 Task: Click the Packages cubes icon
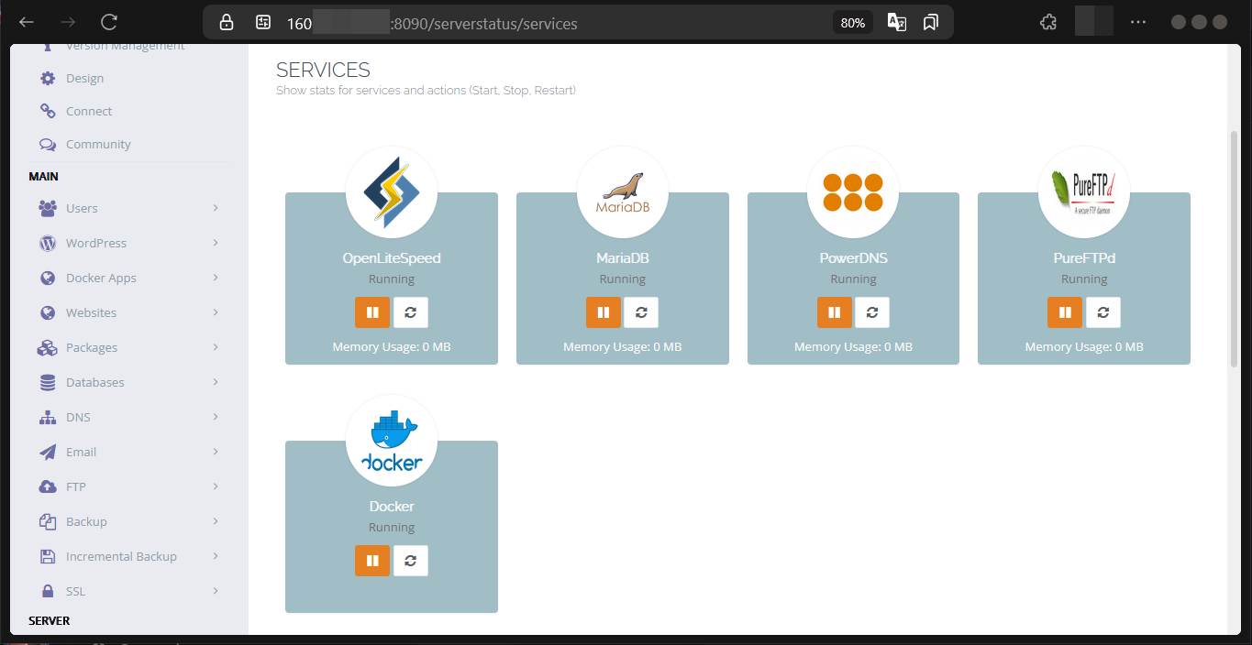pyautogui.click(x=48, y=347)
